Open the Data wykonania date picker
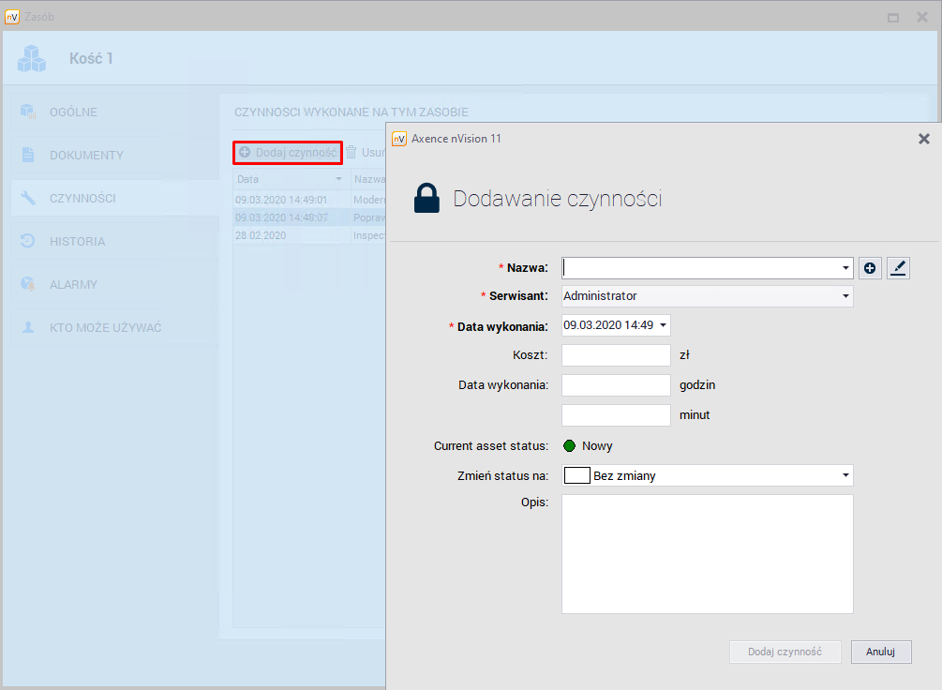Viewport: 942px width, 690px height. tap(664, 325)
